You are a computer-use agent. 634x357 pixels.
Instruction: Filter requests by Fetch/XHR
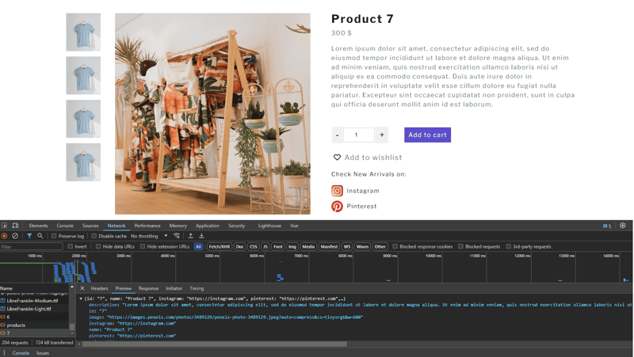click(x=220, y=246)
